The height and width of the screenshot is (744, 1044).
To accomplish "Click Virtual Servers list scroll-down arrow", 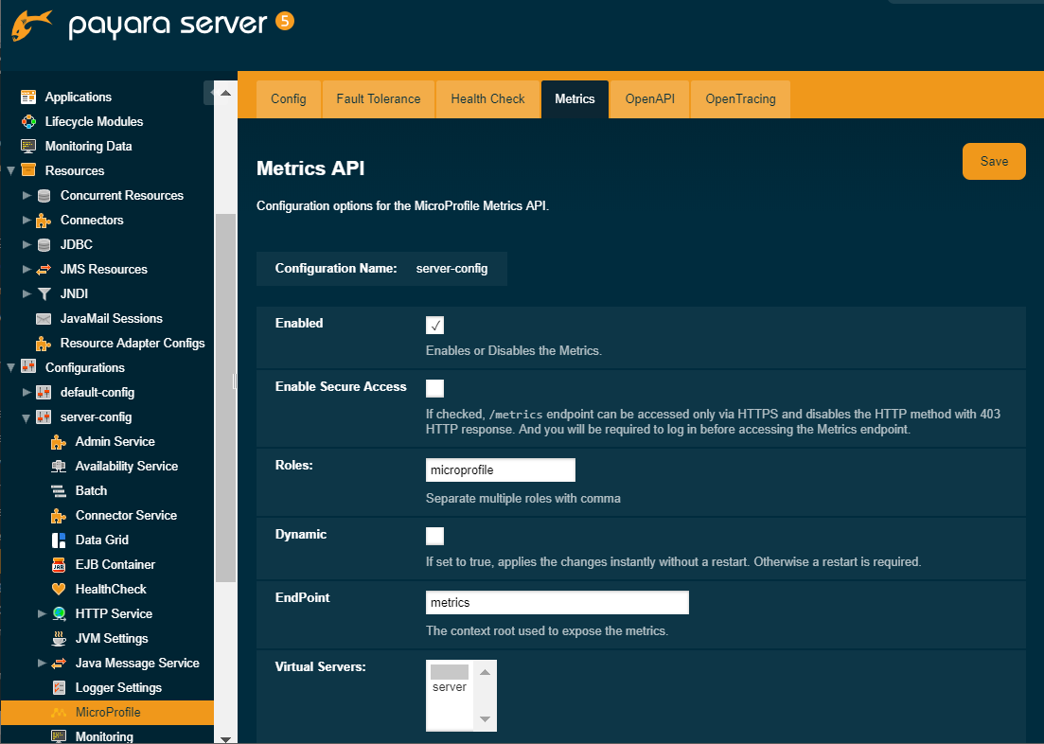I will click(485, 718).
